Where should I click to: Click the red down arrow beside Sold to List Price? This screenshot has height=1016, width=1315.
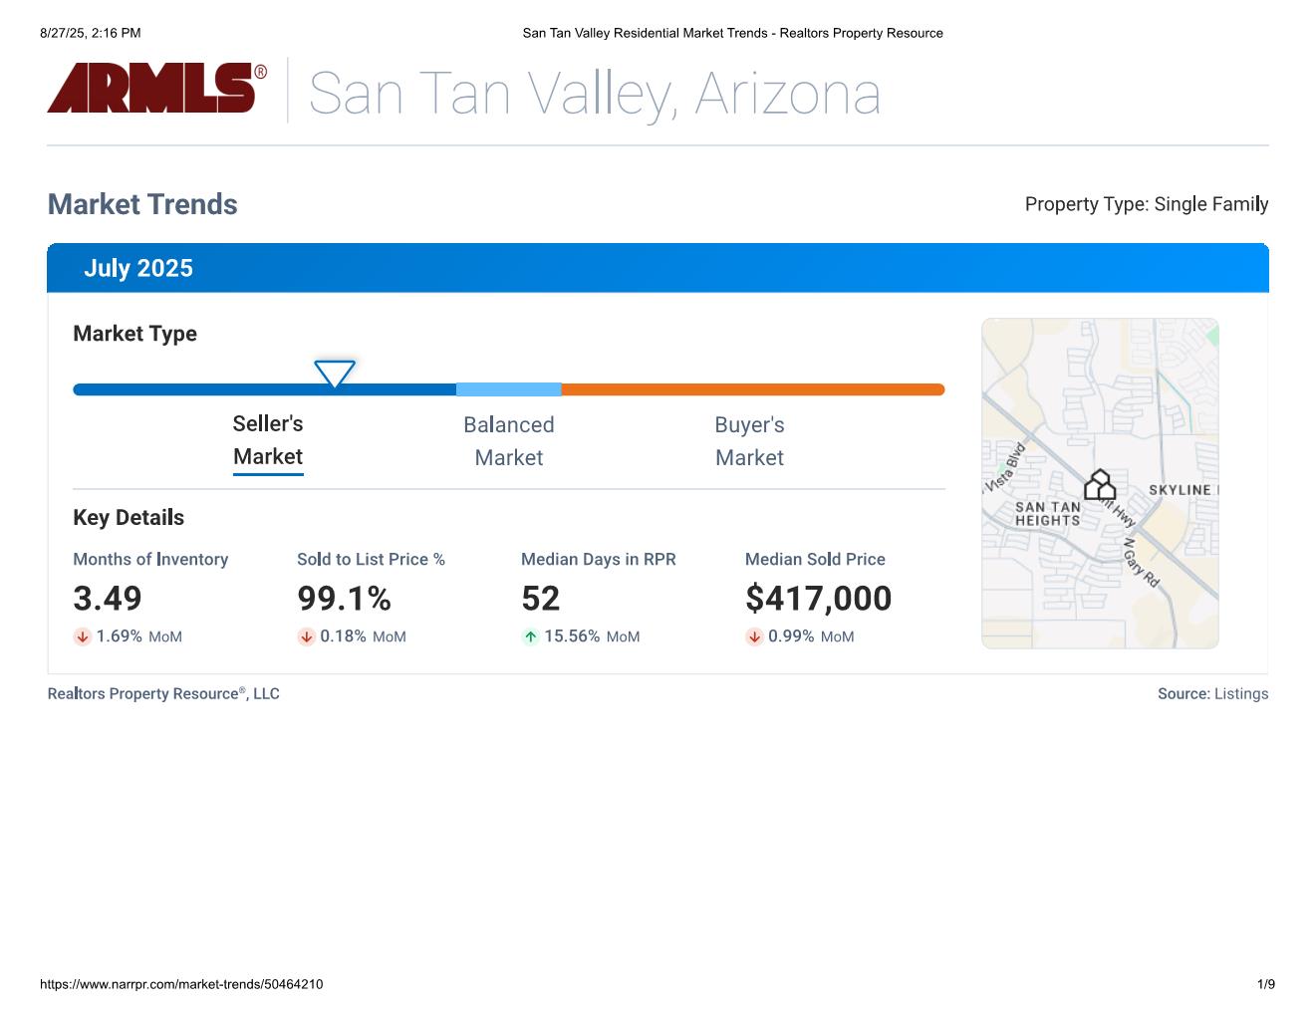[307, 636]
